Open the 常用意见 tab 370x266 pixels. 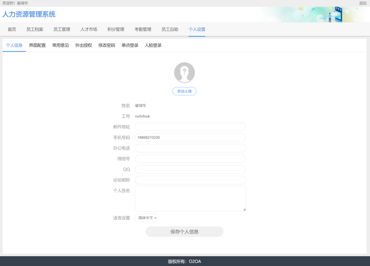click(x=60, y=45)
